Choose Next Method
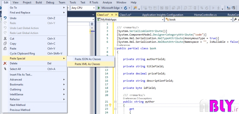Viewport: 239px width, 114px height. point(35,105)
